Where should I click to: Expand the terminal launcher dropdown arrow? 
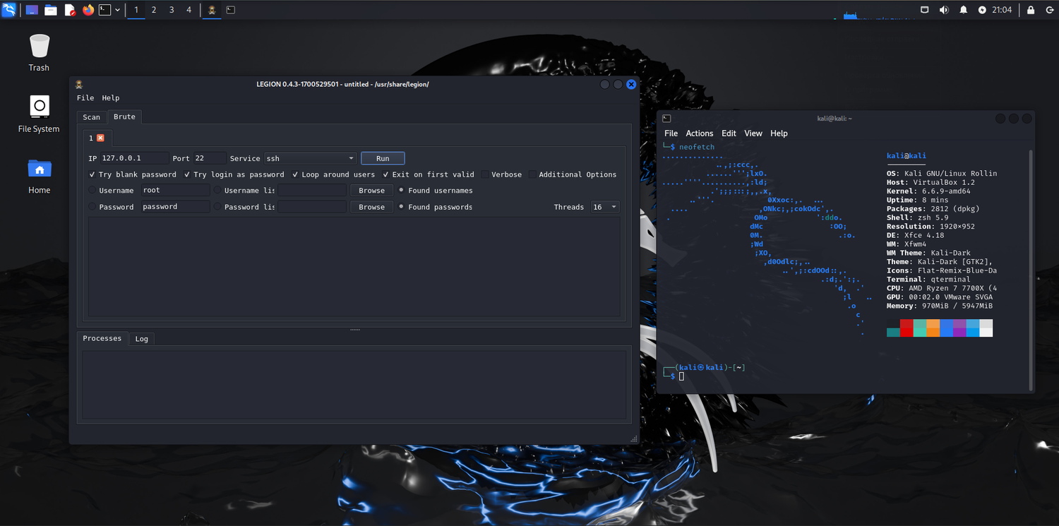[x=117, y=10]
